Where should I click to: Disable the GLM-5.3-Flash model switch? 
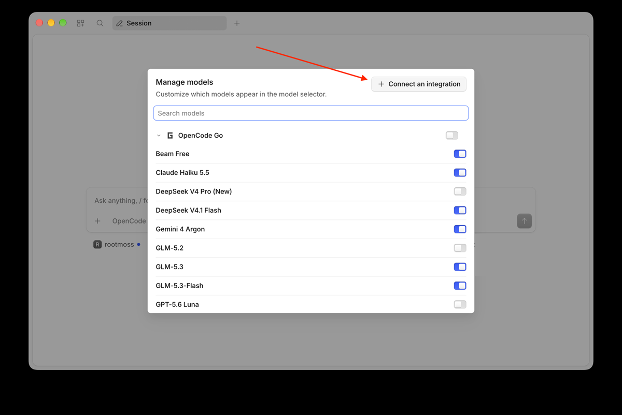(x=460, y=286)
